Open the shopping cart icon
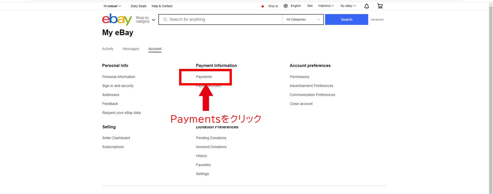493x194 pixels. coord(380,6)
